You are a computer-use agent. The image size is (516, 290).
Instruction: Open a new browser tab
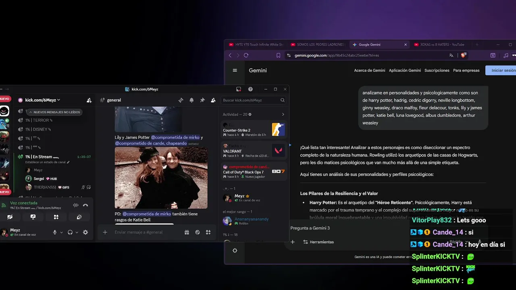(477, 45)
